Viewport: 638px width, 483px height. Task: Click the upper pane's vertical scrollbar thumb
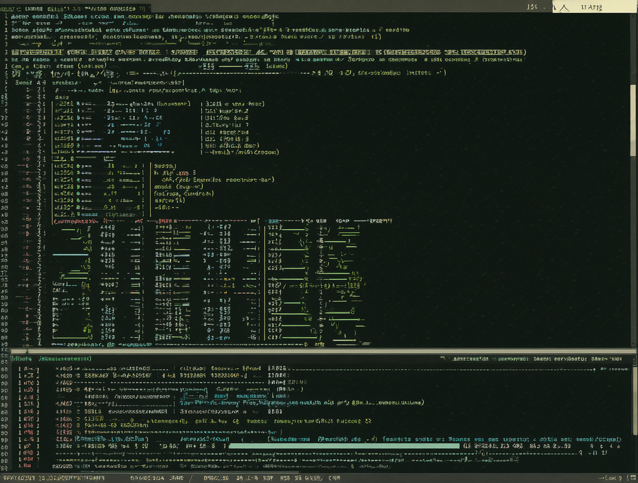coord(633,120)
